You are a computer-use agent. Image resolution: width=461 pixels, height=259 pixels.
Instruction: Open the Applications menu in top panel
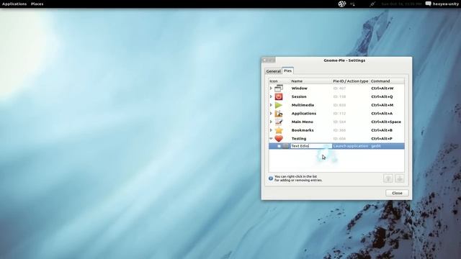[14, 4]
